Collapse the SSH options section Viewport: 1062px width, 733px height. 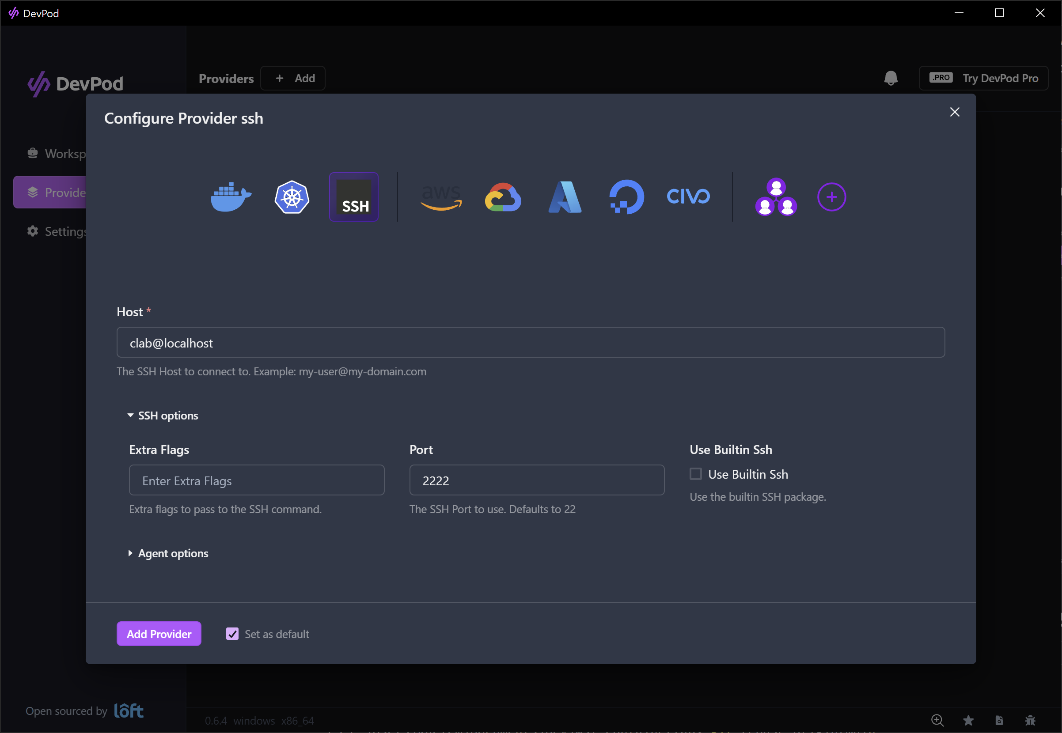(x=163, y=415)
